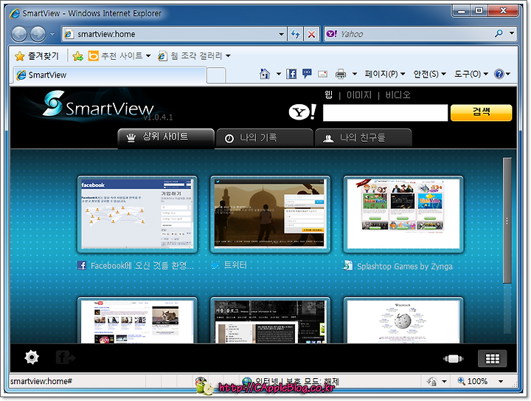Select the 비디오 search type

click(x=398, y=95)
